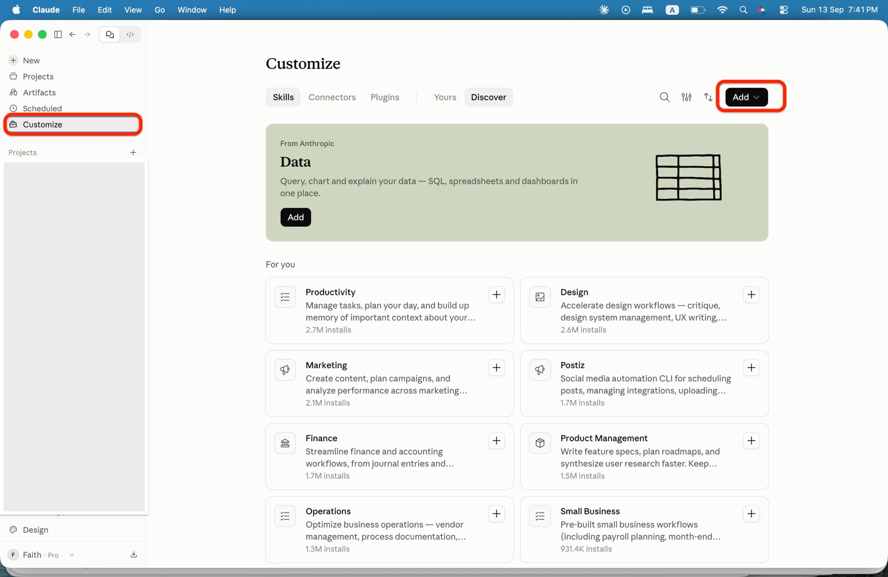Viewport: 888px width, 577px height.
Task: Open the Wi-Fi status menu
Action: pyautogui.click(x=722, y=10)
